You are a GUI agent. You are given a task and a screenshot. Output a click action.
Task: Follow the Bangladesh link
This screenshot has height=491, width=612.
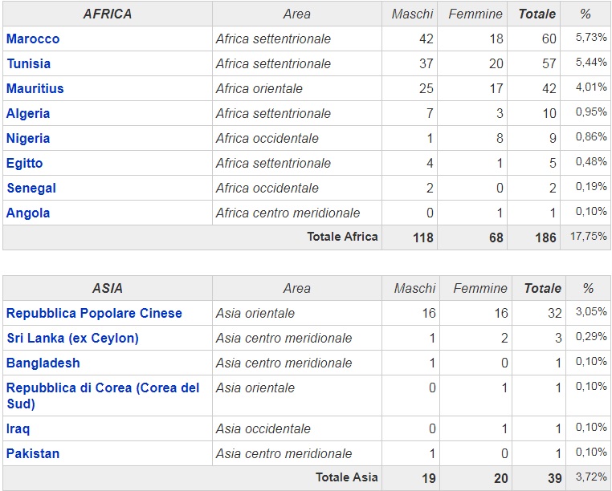tap(43, 363)
